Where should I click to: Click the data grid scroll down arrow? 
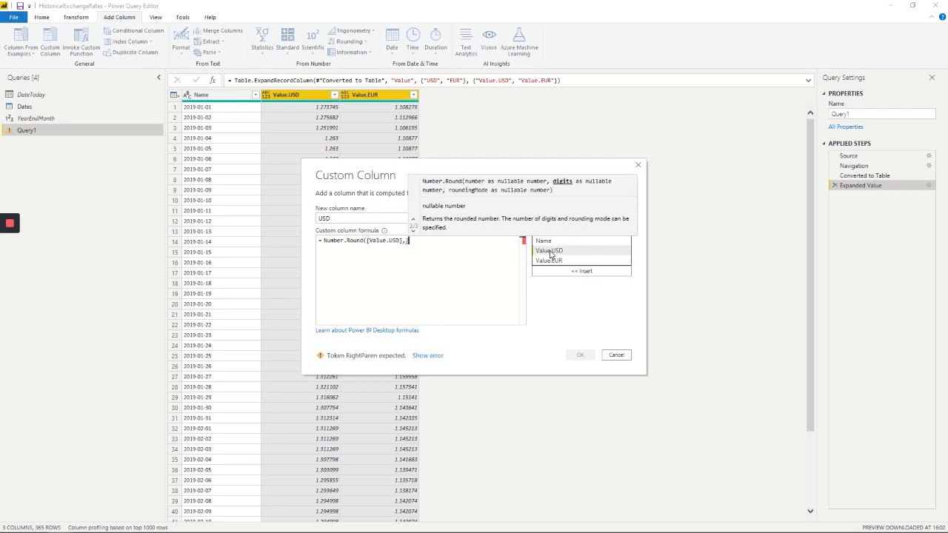[x=810, y=511]
